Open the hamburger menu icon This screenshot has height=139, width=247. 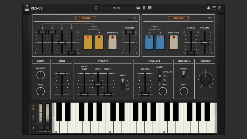[214, 8]
